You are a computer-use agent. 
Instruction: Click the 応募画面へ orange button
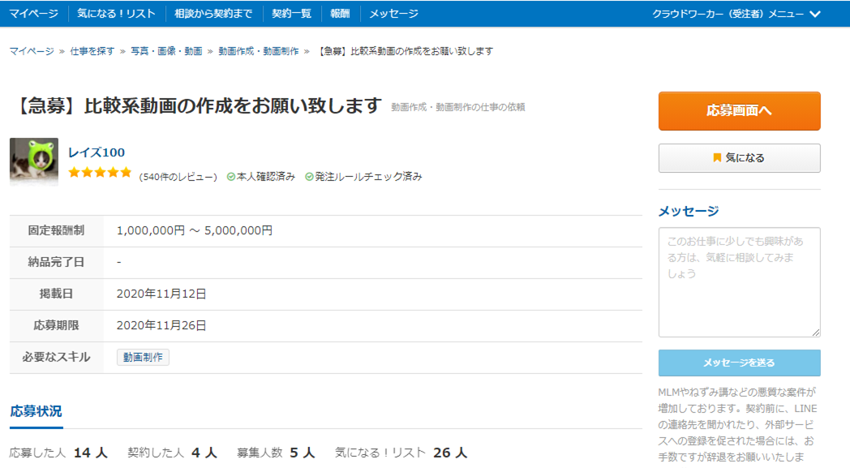(739, 111)
